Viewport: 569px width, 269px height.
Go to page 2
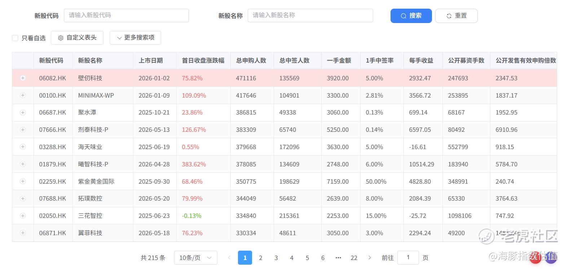(x=261, y=257)
